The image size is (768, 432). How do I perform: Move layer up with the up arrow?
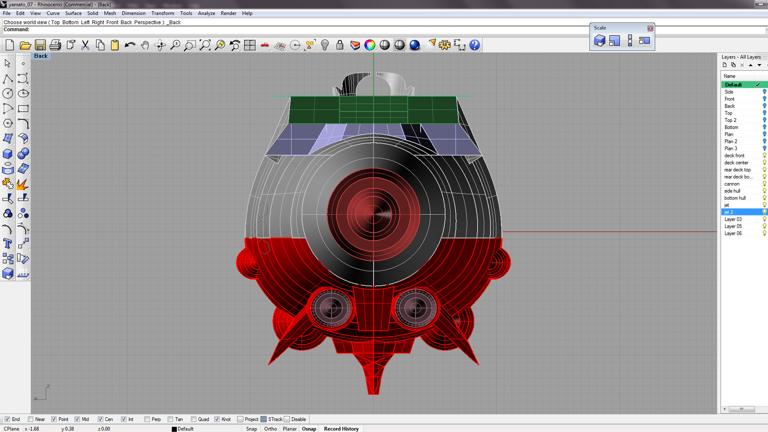point(751,65)
